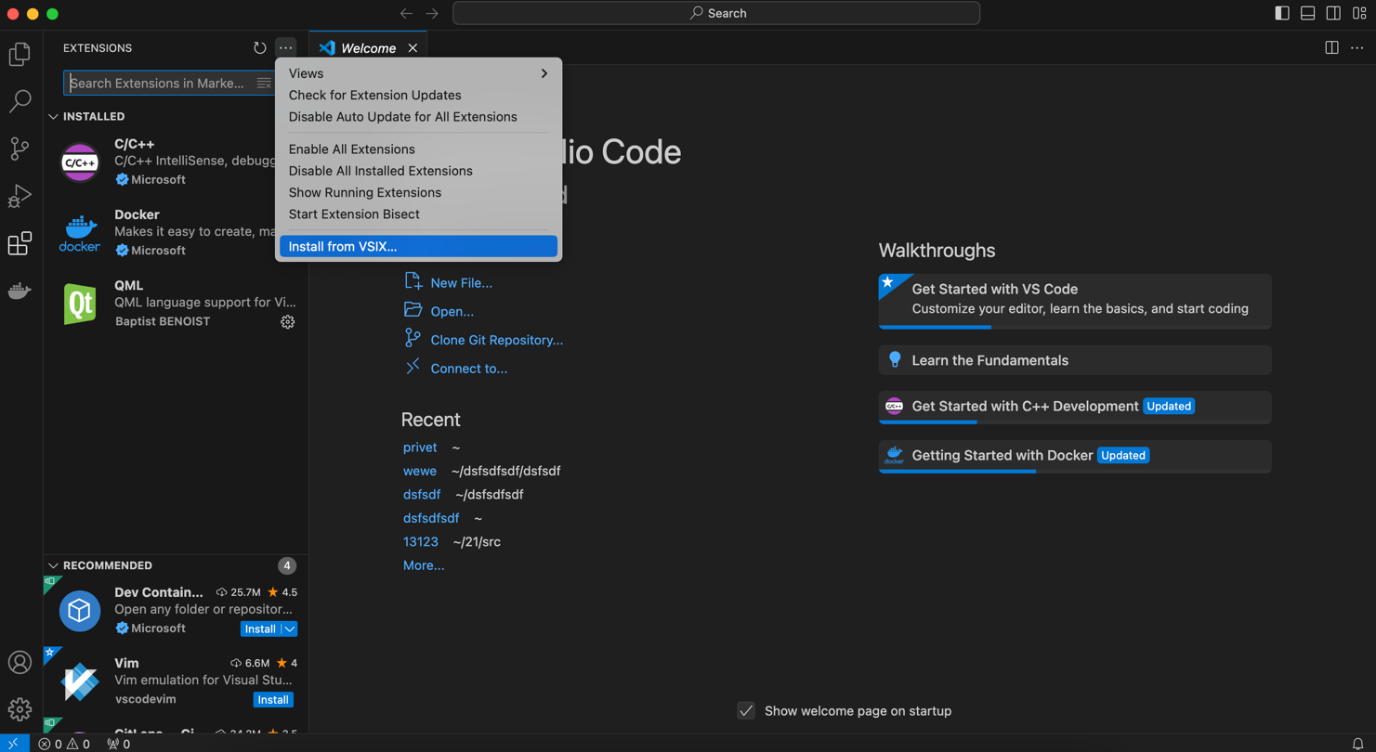Toggle the bottom panel layout icon

click(1307, 13)
